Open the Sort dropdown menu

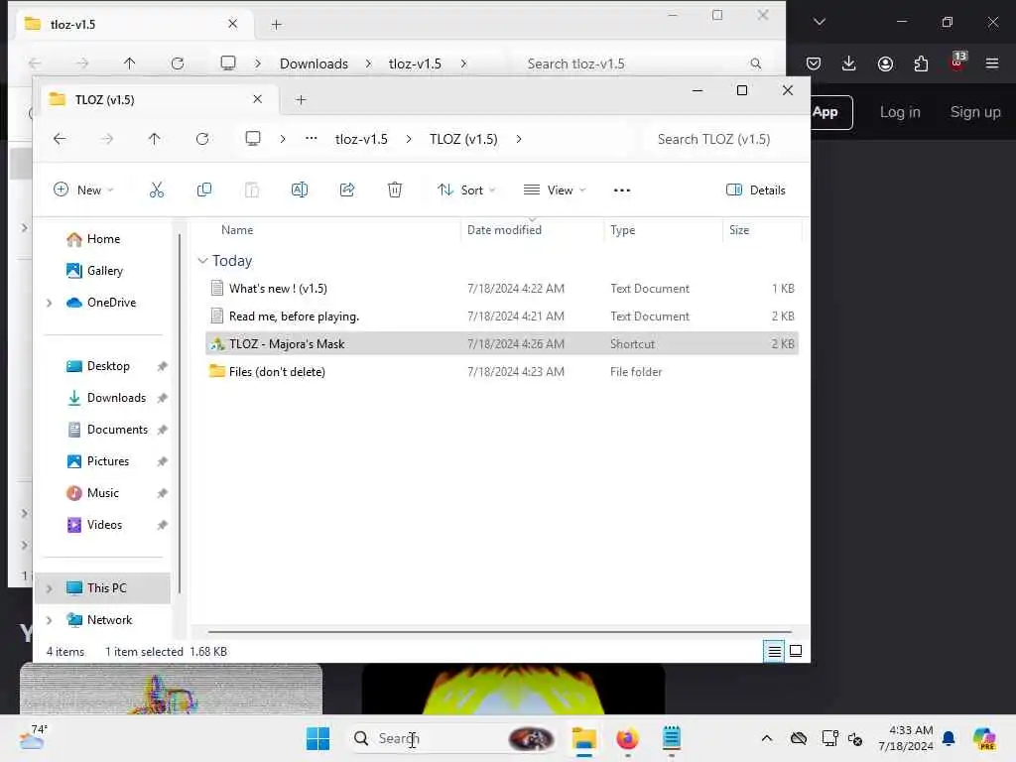click(466, 190)
